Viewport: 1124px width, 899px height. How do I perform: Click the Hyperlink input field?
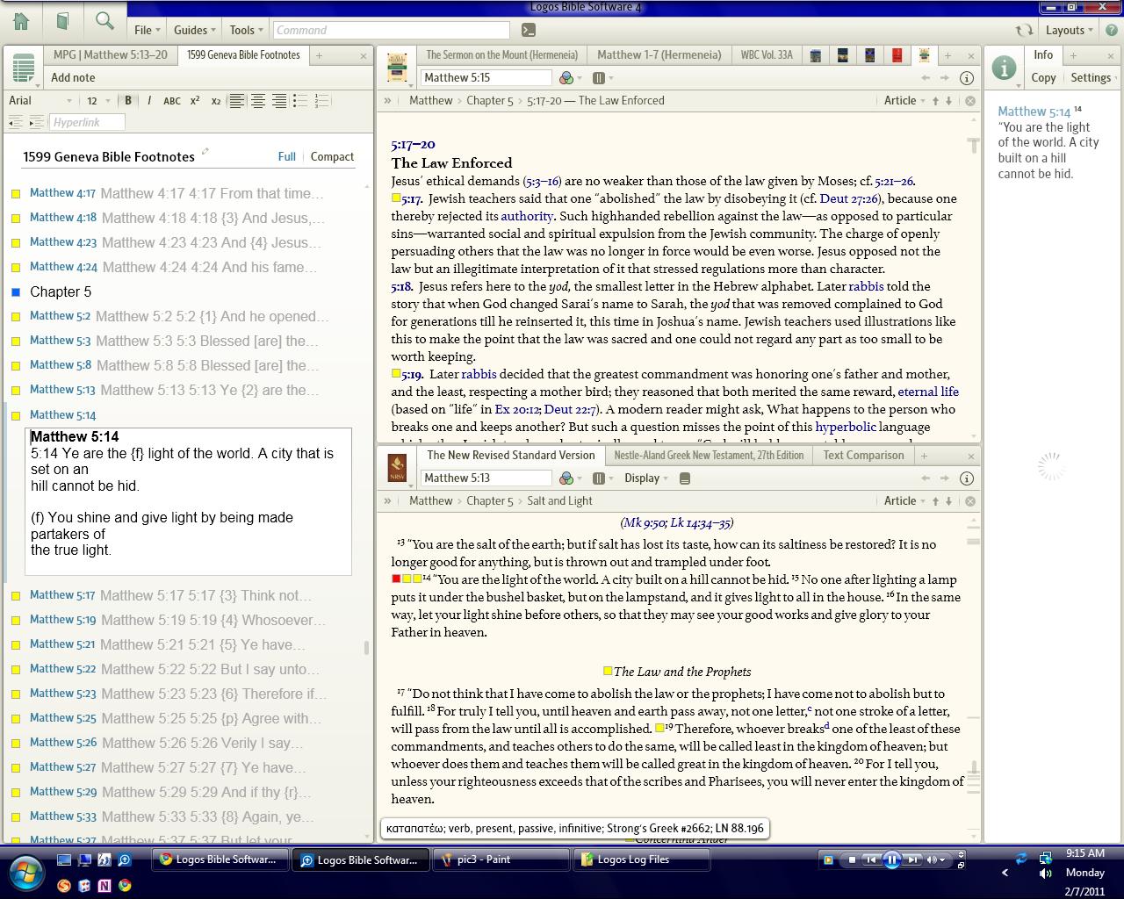87,122
